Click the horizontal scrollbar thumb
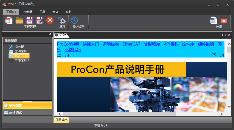The width and height of the screenshot is (234, 130). [x=119, y=114]
